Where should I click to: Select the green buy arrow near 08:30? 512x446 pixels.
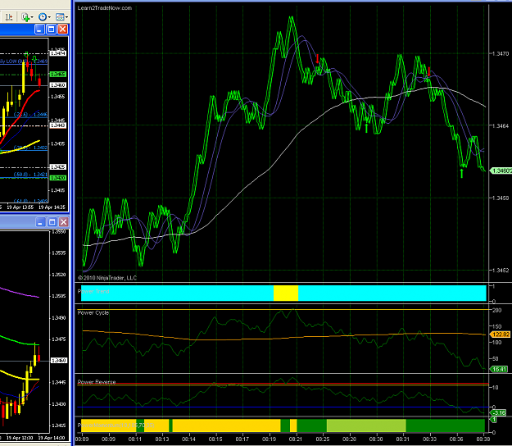coord(366,128)
